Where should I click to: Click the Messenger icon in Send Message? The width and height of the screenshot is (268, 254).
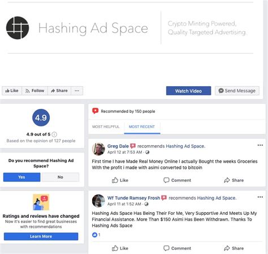pyautogui.click(x=221, y=91)
